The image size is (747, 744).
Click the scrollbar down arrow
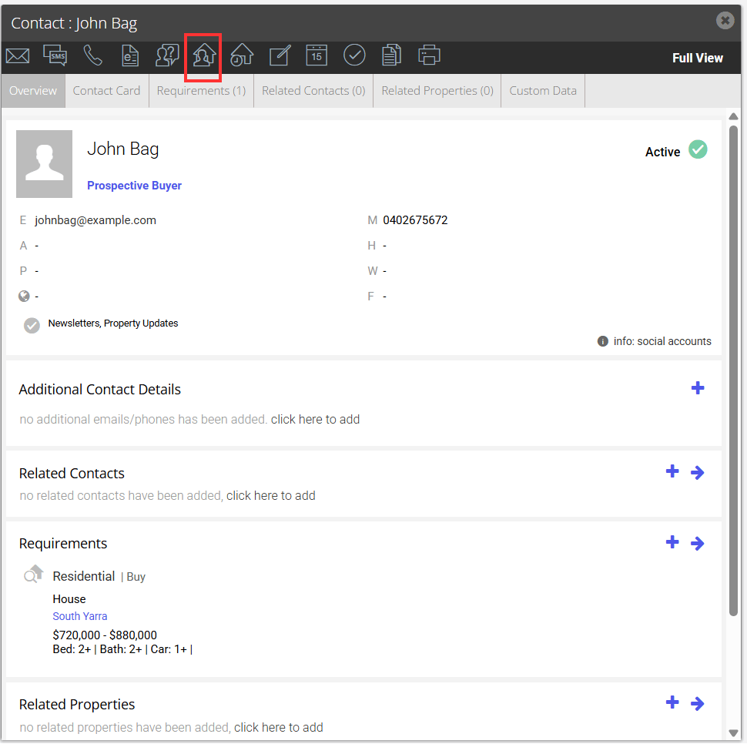[x=733, y=733]
